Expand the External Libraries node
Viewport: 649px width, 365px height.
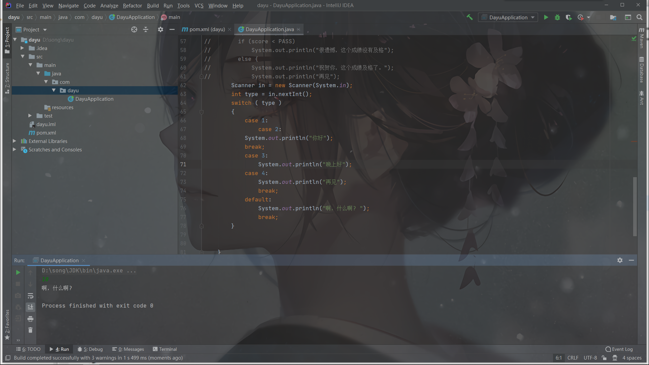point(15,141)
